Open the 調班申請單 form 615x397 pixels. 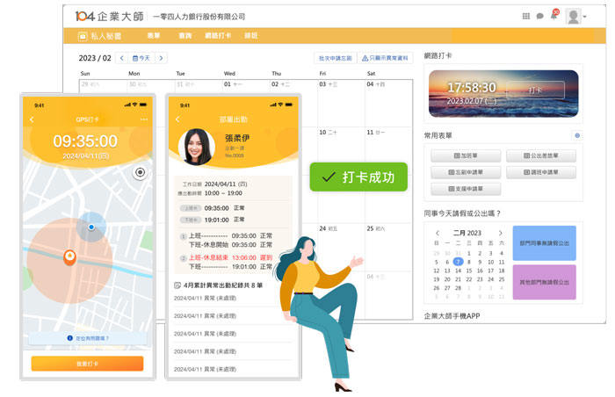pyautogui.click(x=541, y=172)
